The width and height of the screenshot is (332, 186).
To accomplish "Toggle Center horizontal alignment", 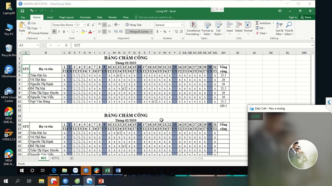I will (104, 32).
